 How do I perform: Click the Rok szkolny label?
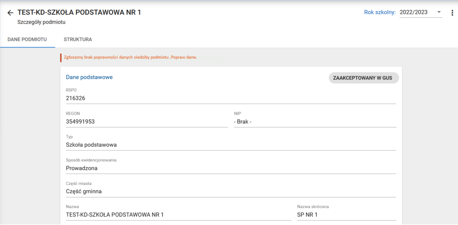pyautogui.click(x=379, y=12)
